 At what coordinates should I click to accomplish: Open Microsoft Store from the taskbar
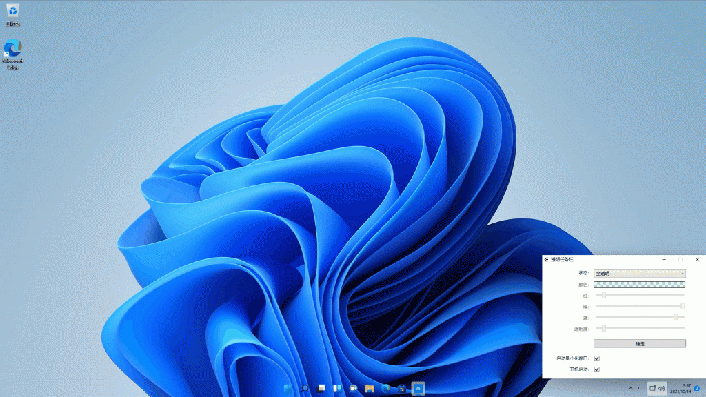pos(401,389)
